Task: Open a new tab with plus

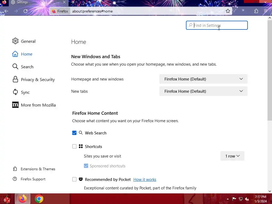Action: tap(73, 2)
